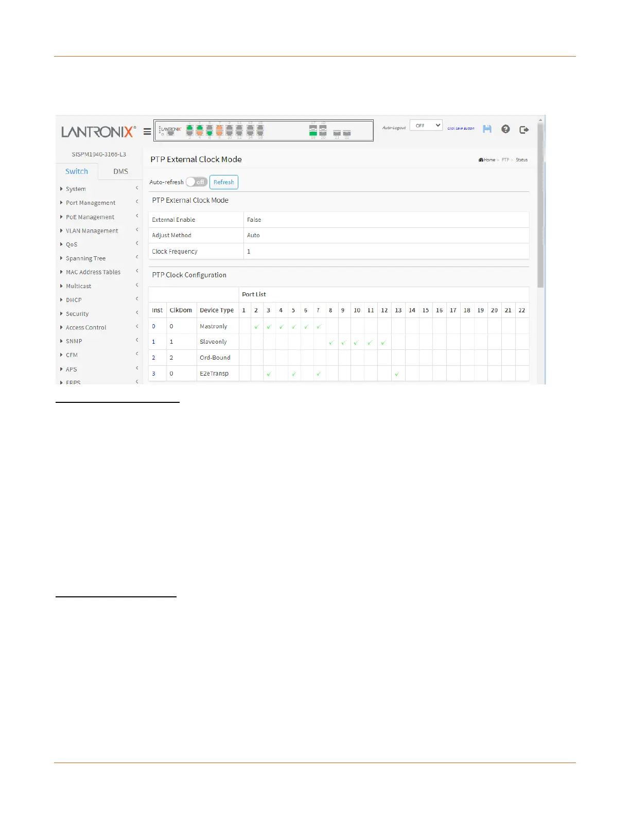Viewport: 630px width, 815px height.
Task: Click the ClkDom column header
Action: point(181,310)
